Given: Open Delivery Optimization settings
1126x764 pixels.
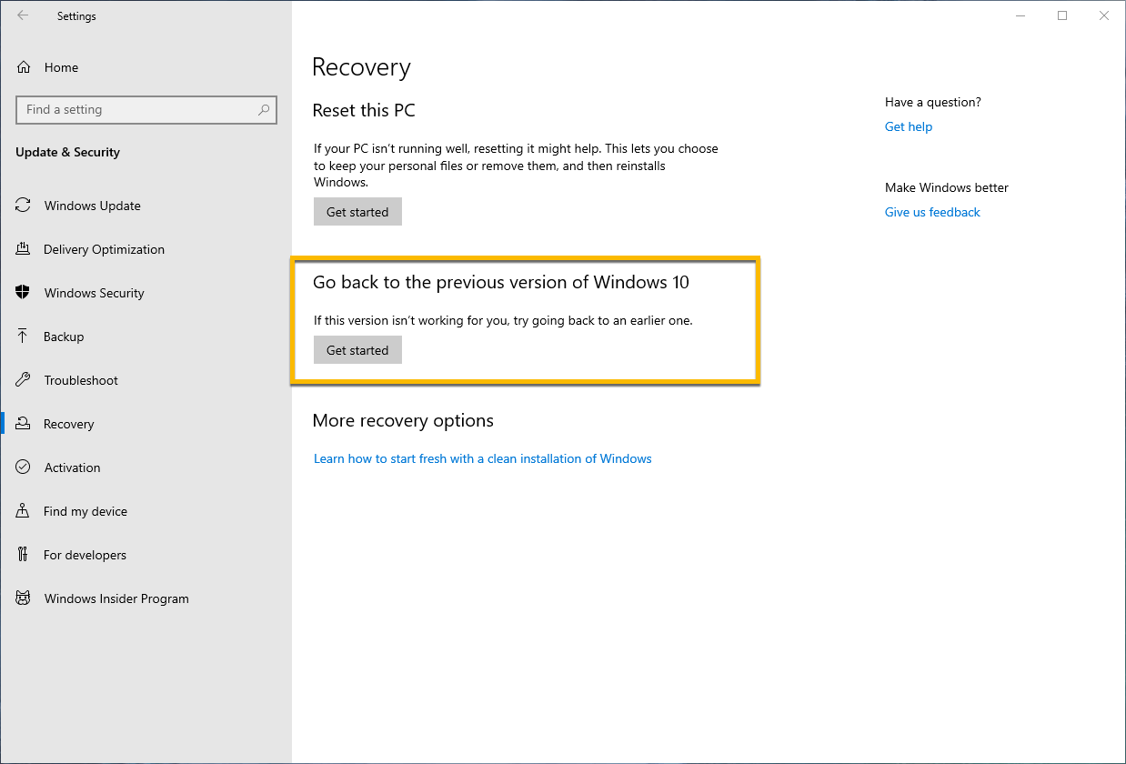Looking at the screenshot, I should click(104, 249).
